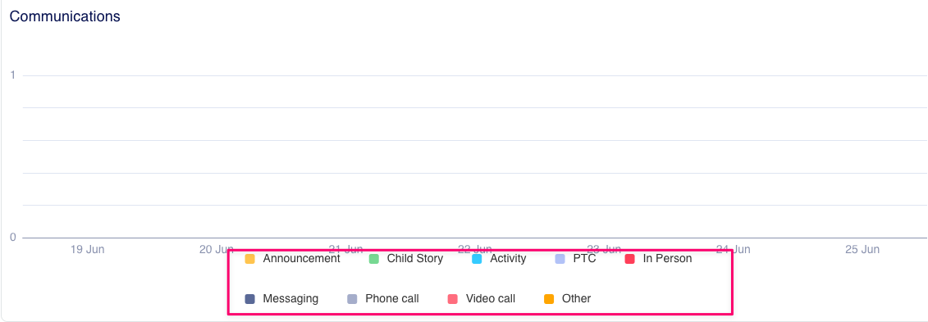Toggle the Announcement series label
The width and height of the screenshot is (928, 322).
[301, 258]
